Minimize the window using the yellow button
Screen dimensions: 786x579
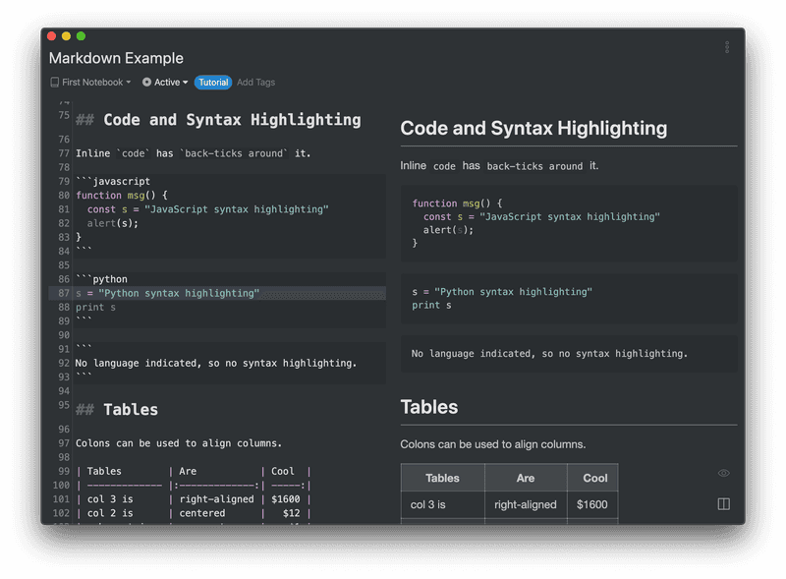(x=67, y=36)
